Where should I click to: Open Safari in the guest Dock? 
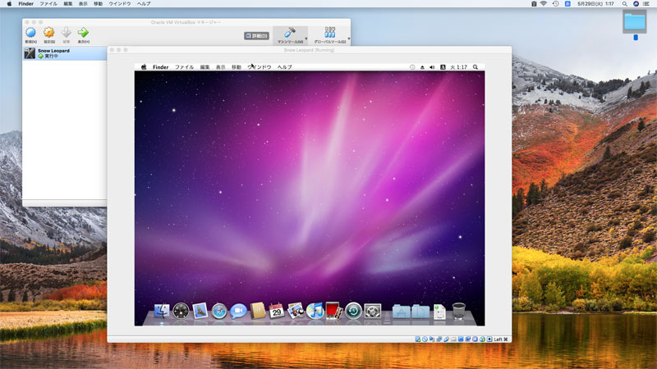[x=219, y=311]
